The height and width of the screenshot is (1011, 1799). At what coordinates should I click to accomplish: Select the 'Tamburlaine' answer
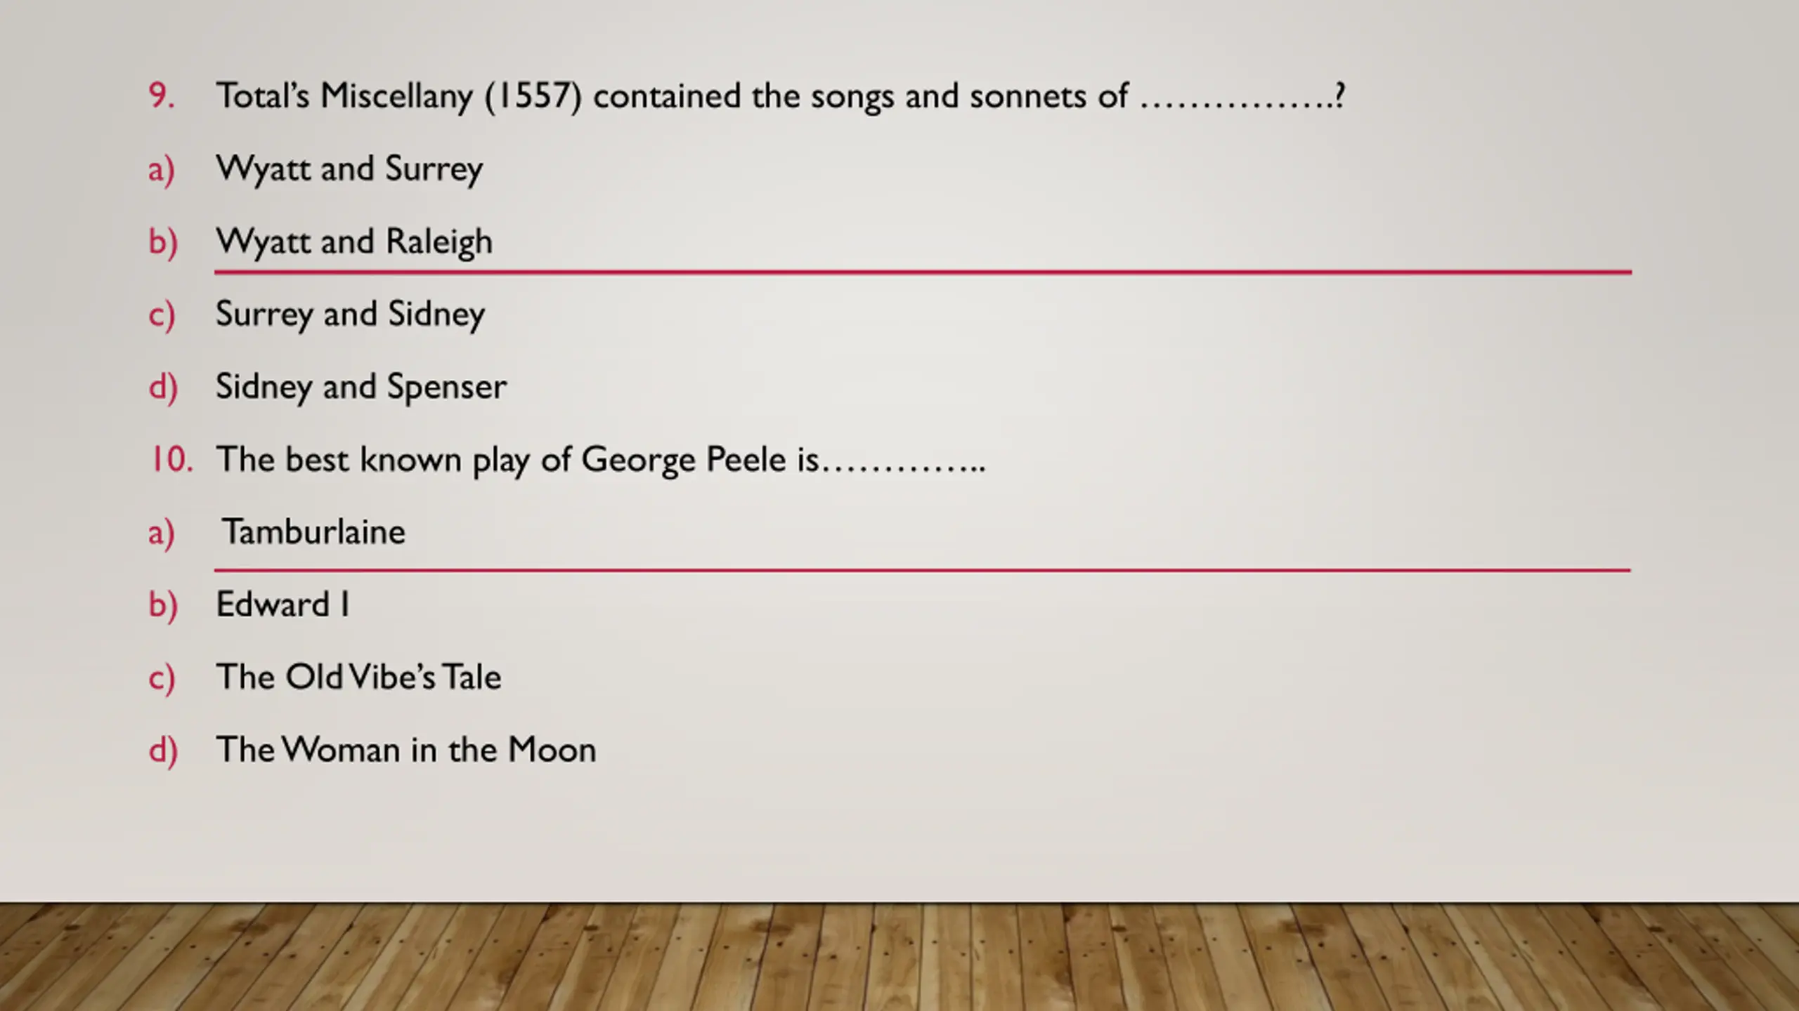point(313,531)
